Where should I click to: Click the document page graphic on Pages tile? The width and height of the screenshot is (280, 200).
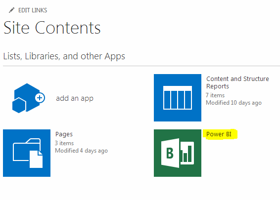[36, 159]
